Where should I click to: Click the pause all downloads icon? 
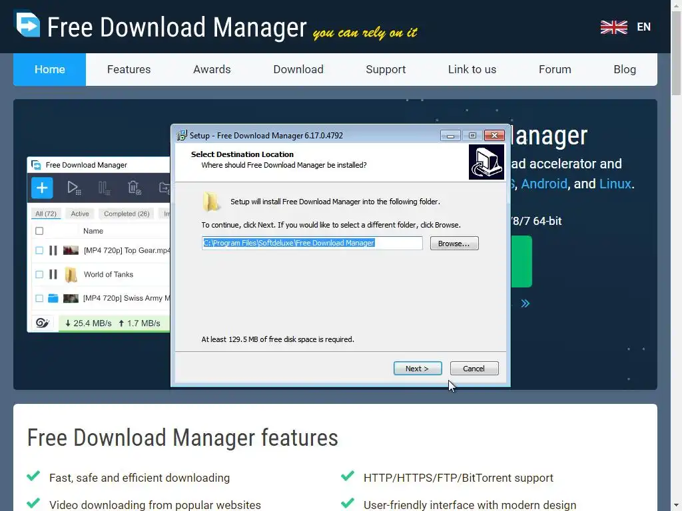(x=104, y=188)
